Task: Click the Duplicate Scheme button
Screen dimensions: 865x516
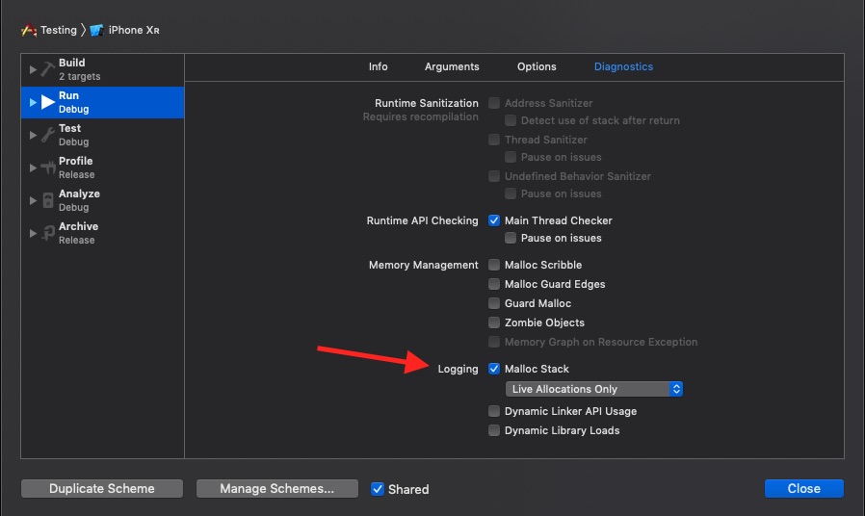Action: point(102,489)
